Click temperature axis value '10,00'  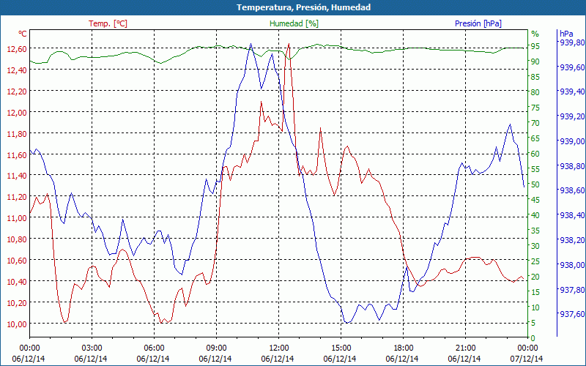[17, 324]
